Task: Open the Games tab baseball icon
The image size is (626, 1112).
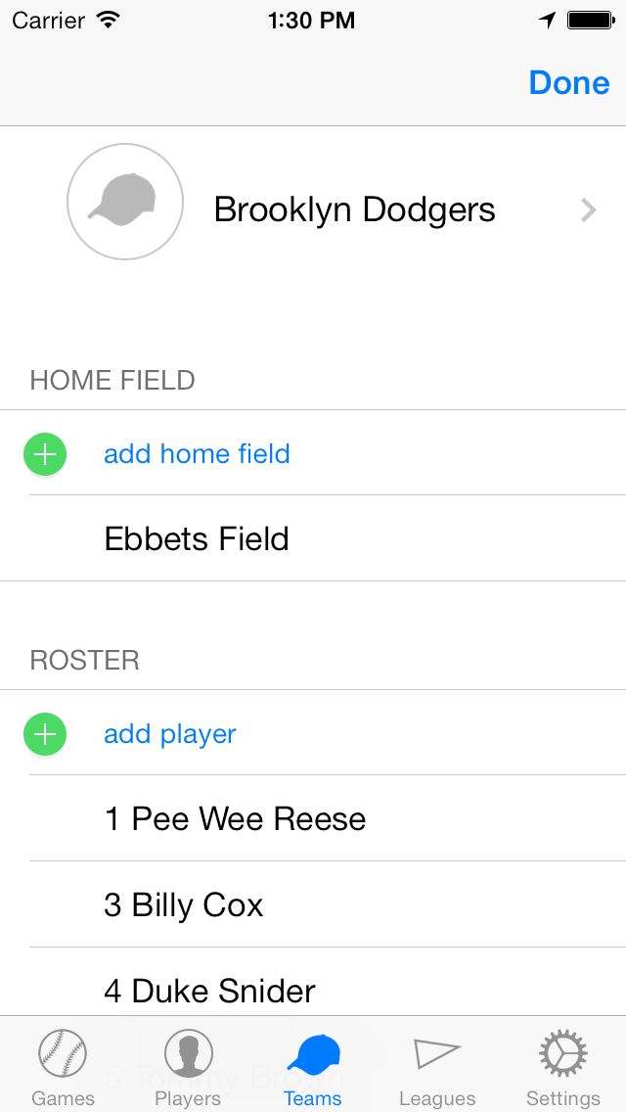Action: coord(63,1054)
